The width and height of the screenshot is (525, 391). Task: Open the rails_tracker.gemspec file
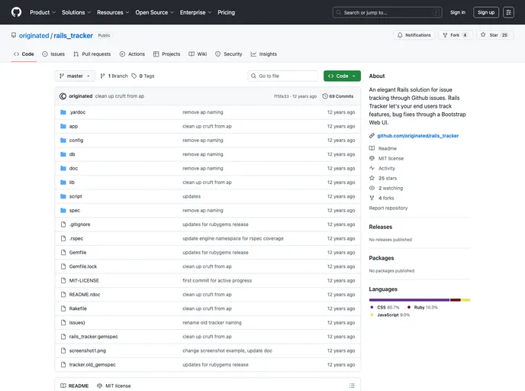93,337
